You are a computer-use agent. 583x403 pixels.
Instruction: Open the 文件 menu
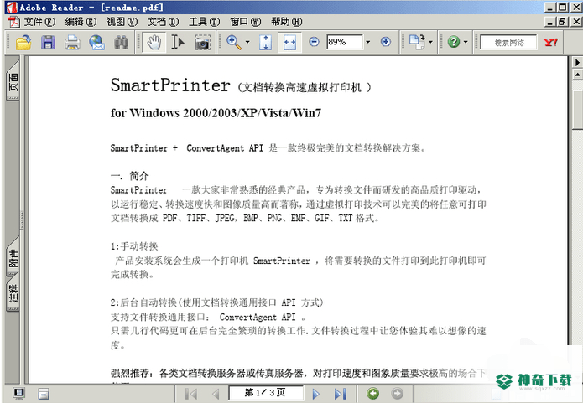(39, 22)
